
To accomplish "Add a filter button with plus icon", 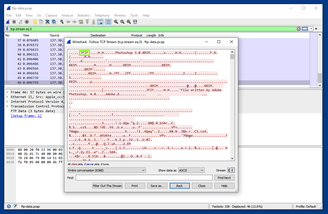I will click(x=316, y=29).
